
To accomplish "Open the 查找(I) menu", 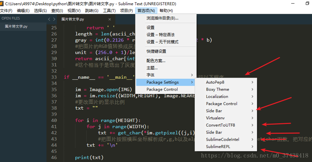I will click(x=57, y=11).
